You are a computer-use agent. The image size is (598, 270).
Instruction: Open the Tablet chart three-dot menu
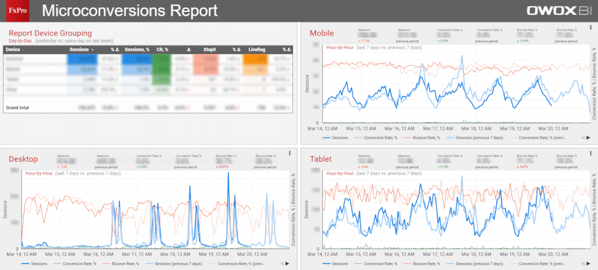[x=591, y=154]
